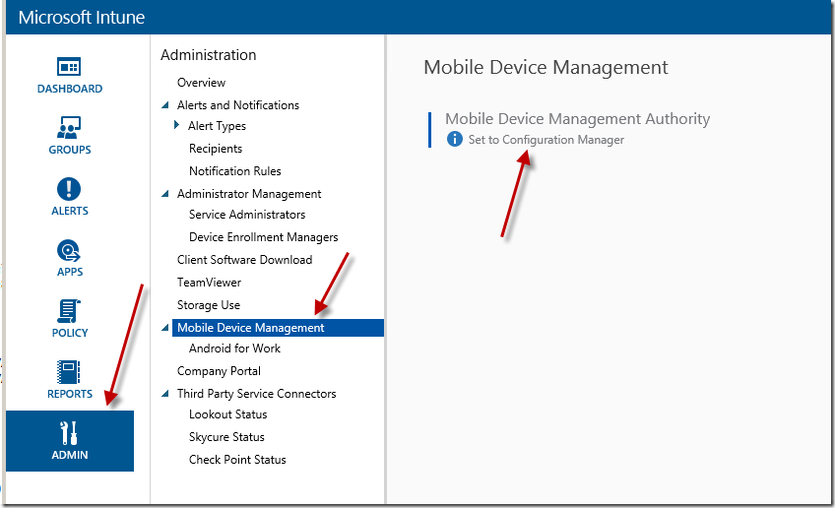Collapse the Alerts and Notifications node

pos(165,105)
